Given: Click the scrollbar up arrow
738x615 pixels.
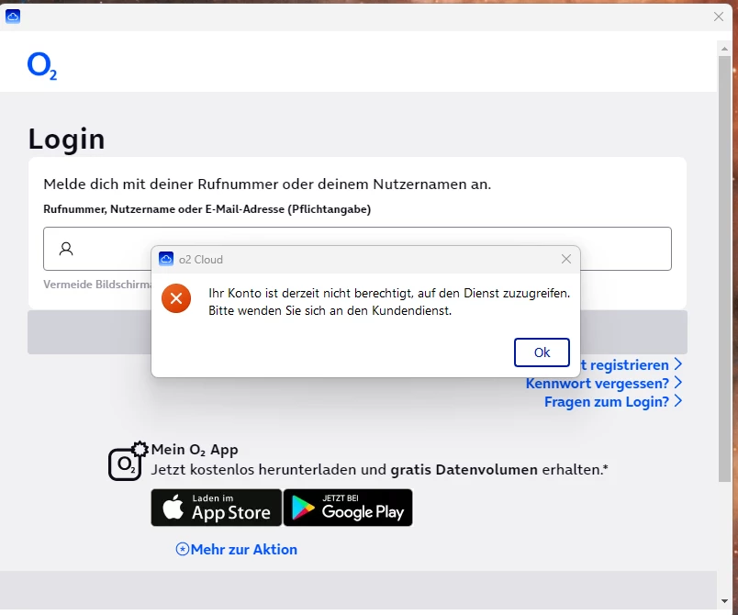Looking at the screenshot, I should pyautogui.click(x=724, y=49).
